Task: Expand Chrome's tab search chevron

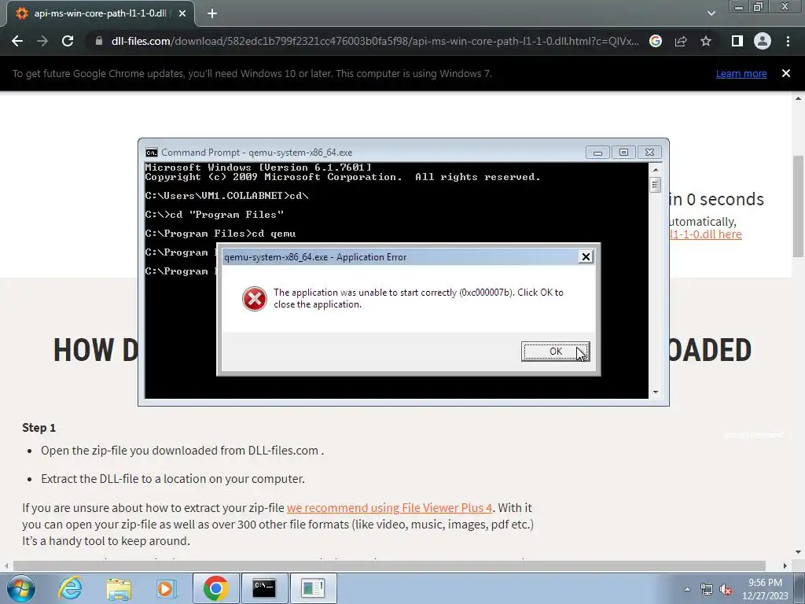Action: tap(711, 13)
